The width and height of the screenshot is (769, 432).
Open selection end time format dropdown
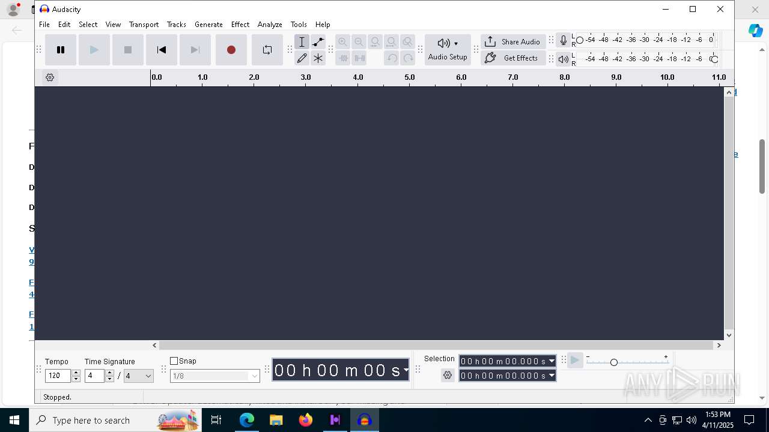tap(552, 376)
